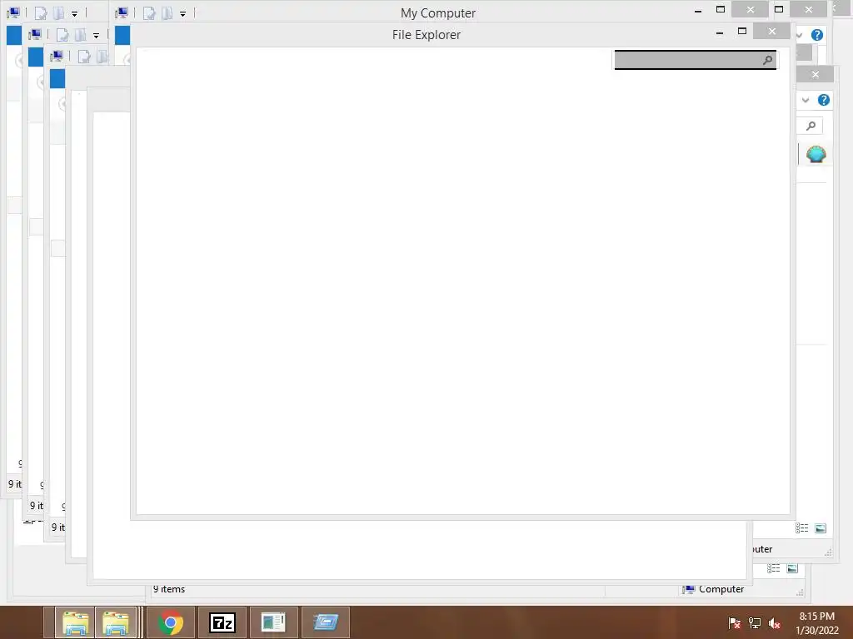Open quick access dropdown of far-left back window
The height and width of the screenshot is (639, 853).
[74, 13]
